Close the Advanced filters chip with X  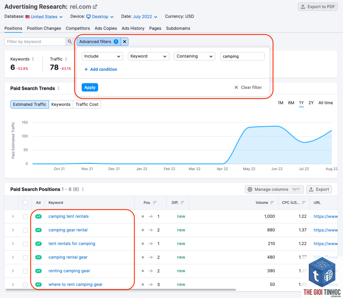coord(125,42)
